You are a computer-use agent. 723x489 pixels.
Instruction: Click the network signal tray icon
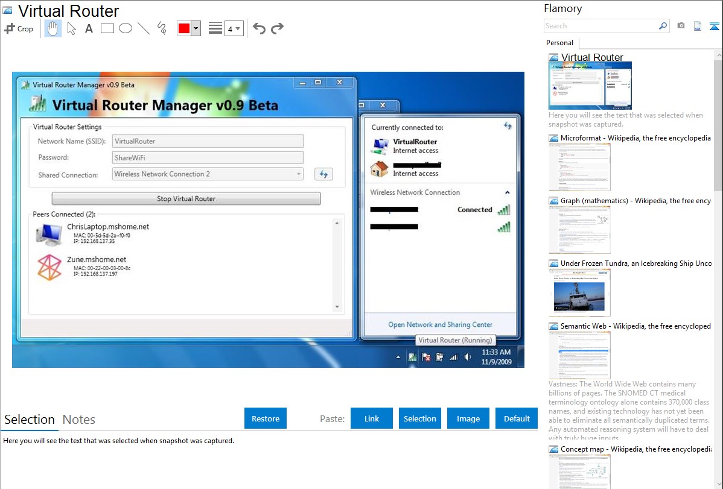click(454, 357)
